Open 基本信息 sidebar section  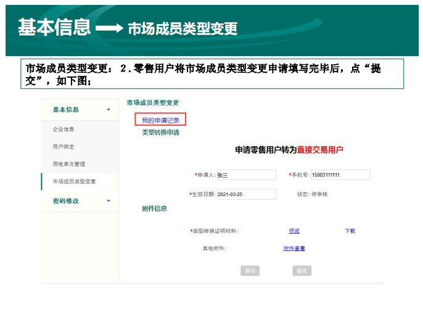tap(66, 110)
